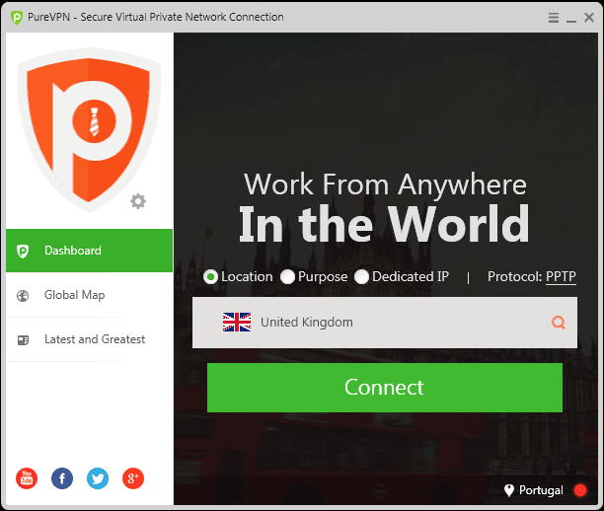This screenshot has width=604, height=511.
Task: Click the orange search magnifier icon
Action: coord(559,323)
